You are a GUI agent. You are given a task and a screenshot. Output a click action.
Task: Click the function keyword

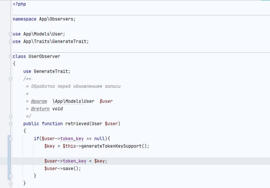click(52, 124)
